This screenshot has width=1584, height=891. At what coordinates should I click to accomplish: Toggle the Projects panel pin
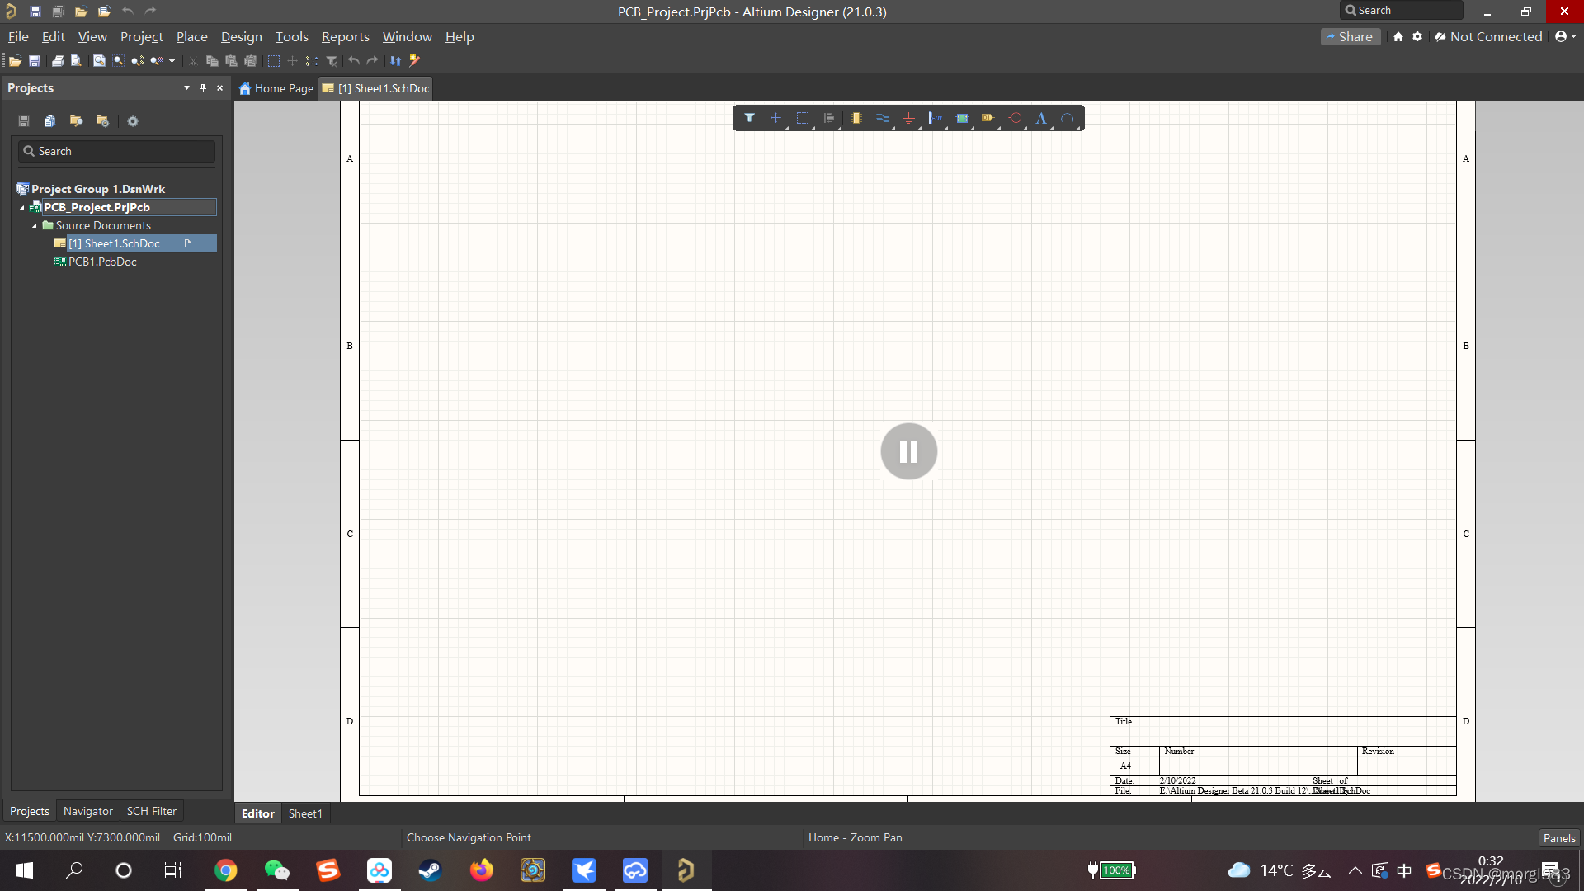tap(203, 87)
